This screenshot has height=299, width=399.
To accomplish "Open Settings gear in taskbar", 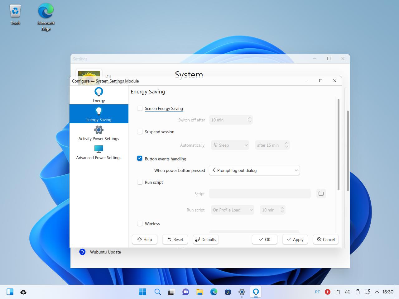I will pos(242,292).
